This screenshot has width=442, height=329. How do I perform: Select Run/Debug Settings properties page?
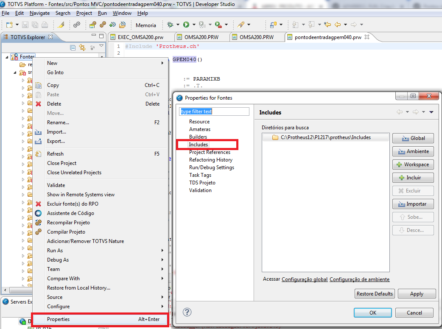pyautogui.click(x=211, y=167)
